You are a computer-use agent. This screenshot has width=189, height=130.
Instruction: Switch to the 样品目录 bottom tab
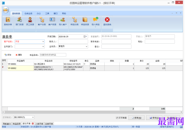pos(17,124)
